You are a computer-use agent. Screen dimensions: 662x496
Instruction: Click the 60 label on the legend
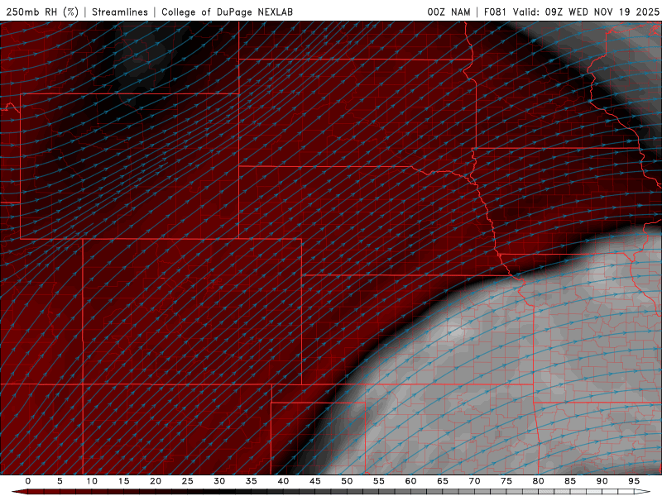(410, 481)
